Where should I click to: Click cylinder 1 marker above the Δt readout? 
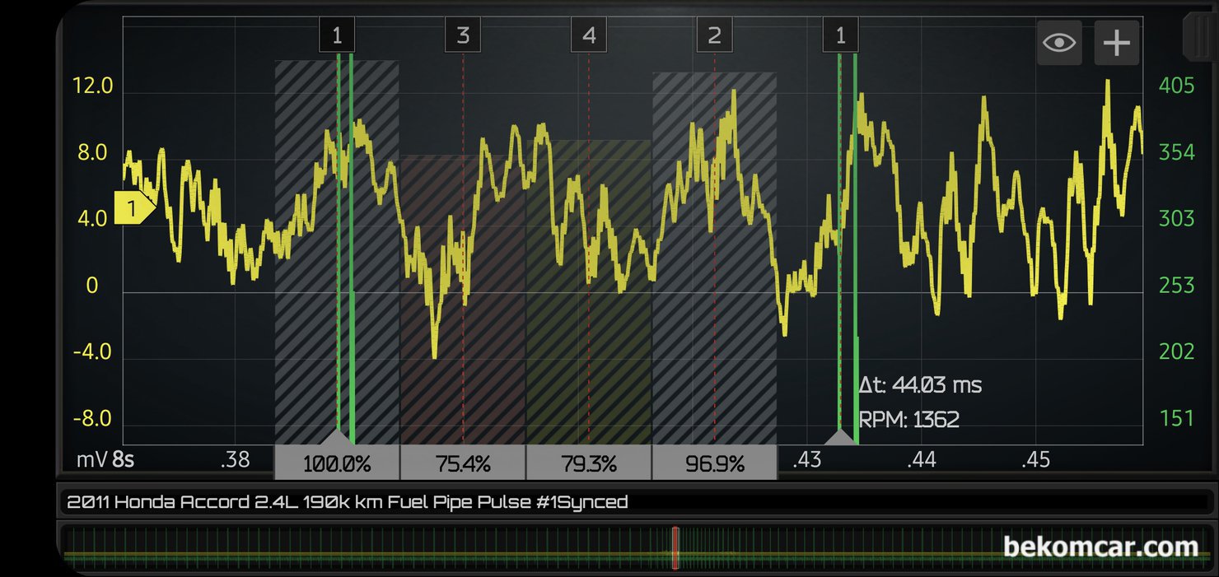(x=840, y=35)
